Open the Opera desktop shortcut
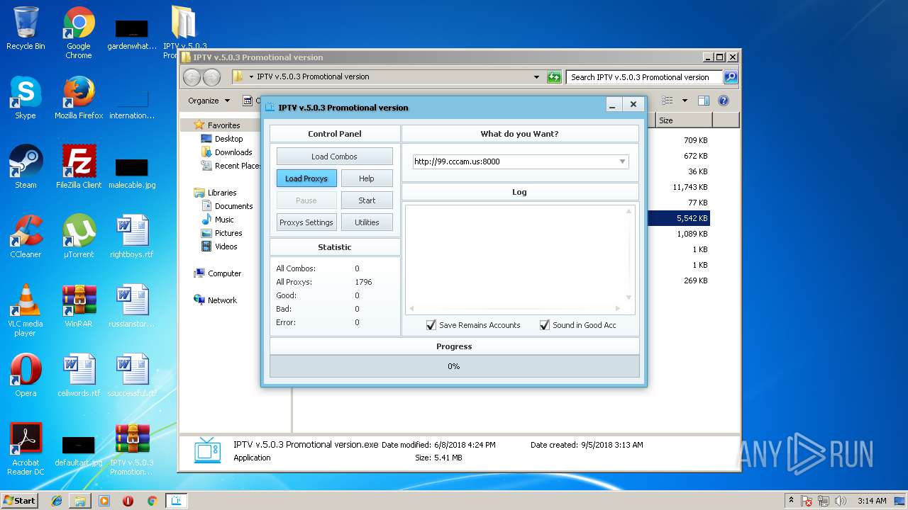908x510 pixels. (26, 375)
